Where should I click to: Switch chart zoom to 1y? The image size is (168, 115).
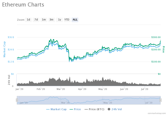pyautogui.click(x=59, y=20)
